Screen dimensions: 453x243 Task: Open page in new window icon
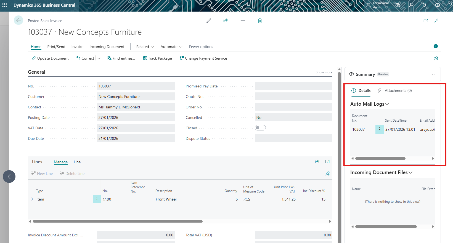click(x=426, y=21)
